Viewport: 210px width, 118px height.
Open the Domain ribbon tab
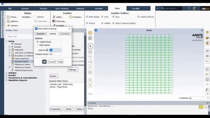pyautogui.click(x=25, y=9)
